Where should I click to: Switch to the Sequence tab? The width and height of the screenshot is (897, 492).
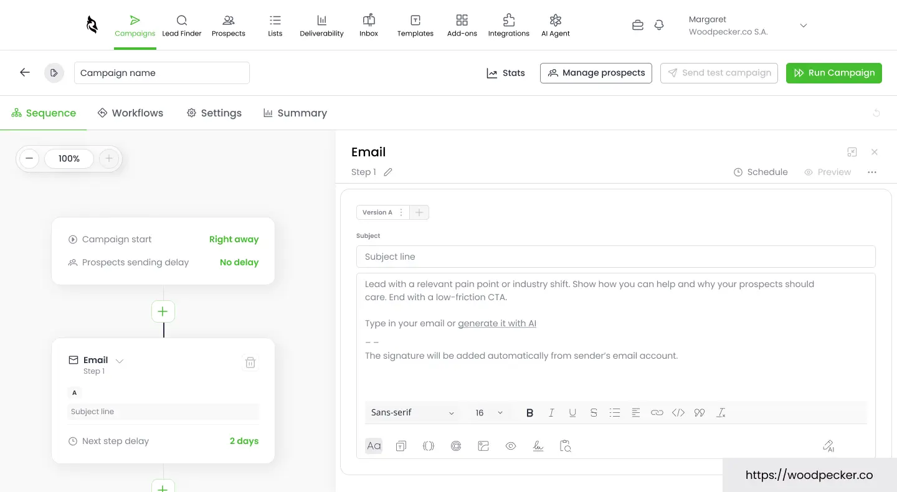(x=44, y=113)
